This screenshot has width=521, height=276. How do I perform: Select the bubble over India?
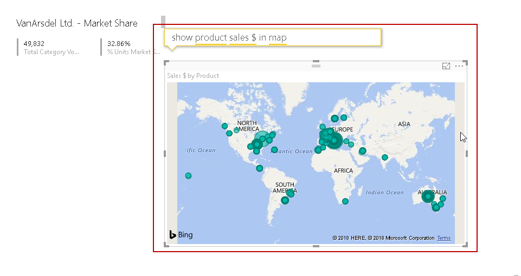click(x=384, y=157)
